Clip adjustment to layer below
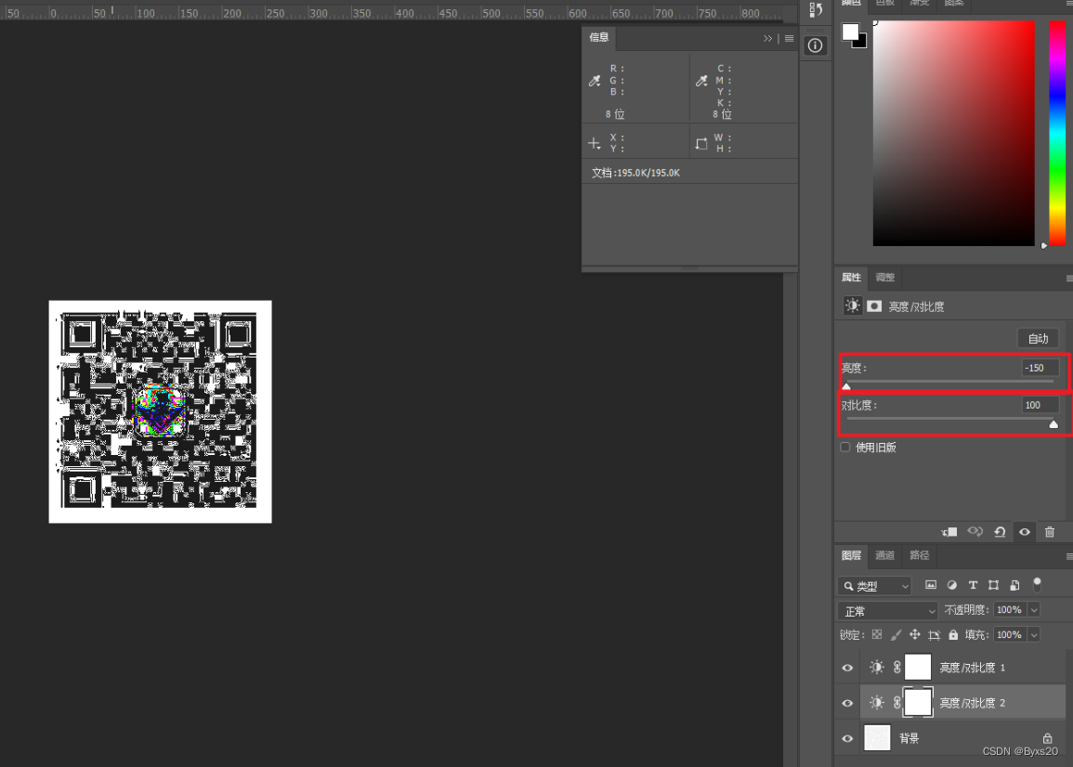This screenshot has height=767, width=1073. [x=949, y=532]
